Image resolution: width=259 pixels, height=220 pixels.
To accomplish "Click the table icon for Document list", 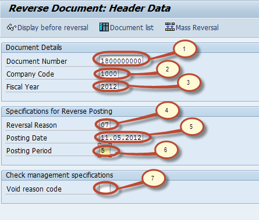I will point(104,27).
